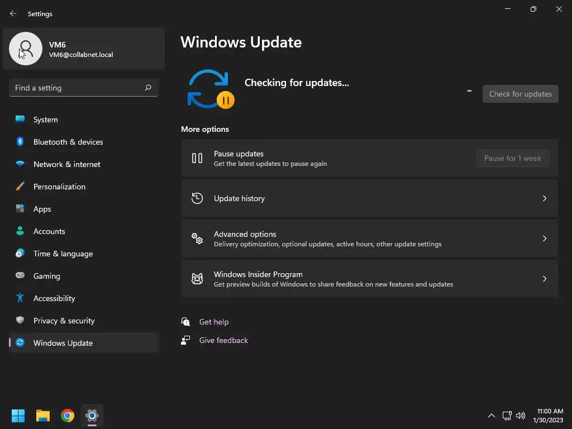572x429 pixels.
Task: Expand the Update history chevron
Action: [544, 198]
